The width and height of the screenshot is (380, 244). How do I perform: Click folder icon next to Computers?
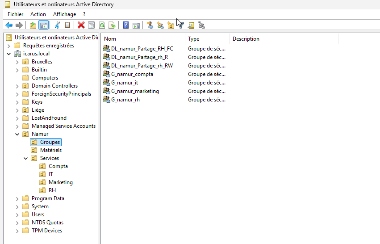(x=25, y=78)
